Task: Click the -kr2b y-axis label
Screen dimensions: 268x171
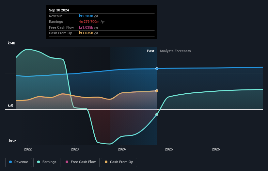Action: click(12, 141)
